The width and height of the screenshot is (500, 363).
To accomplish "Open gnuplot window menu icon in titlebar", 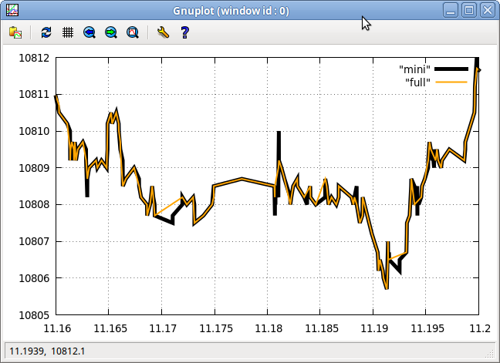I will point(12,10).
